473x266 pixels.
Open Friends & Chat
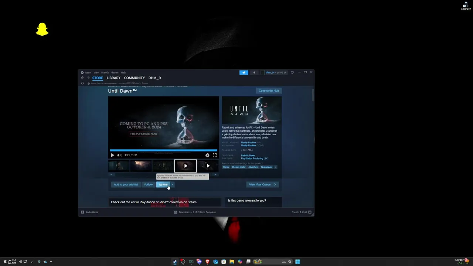click(x=302, y=212)
